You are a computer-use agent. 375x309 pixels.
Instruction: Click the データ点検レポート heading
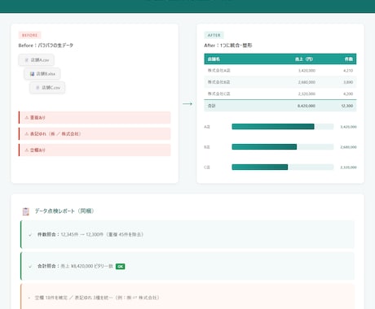tap(64, 211)
